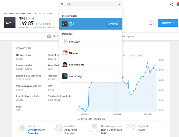Click the Sector diamond icon

click(x=23, y=128)
